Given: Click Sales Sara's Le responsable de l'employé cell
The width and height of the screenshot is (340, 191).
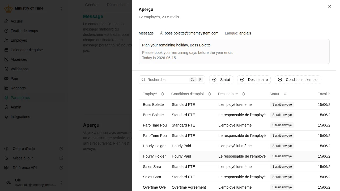Looking at the screenshot, I should (x=242, y=177).
